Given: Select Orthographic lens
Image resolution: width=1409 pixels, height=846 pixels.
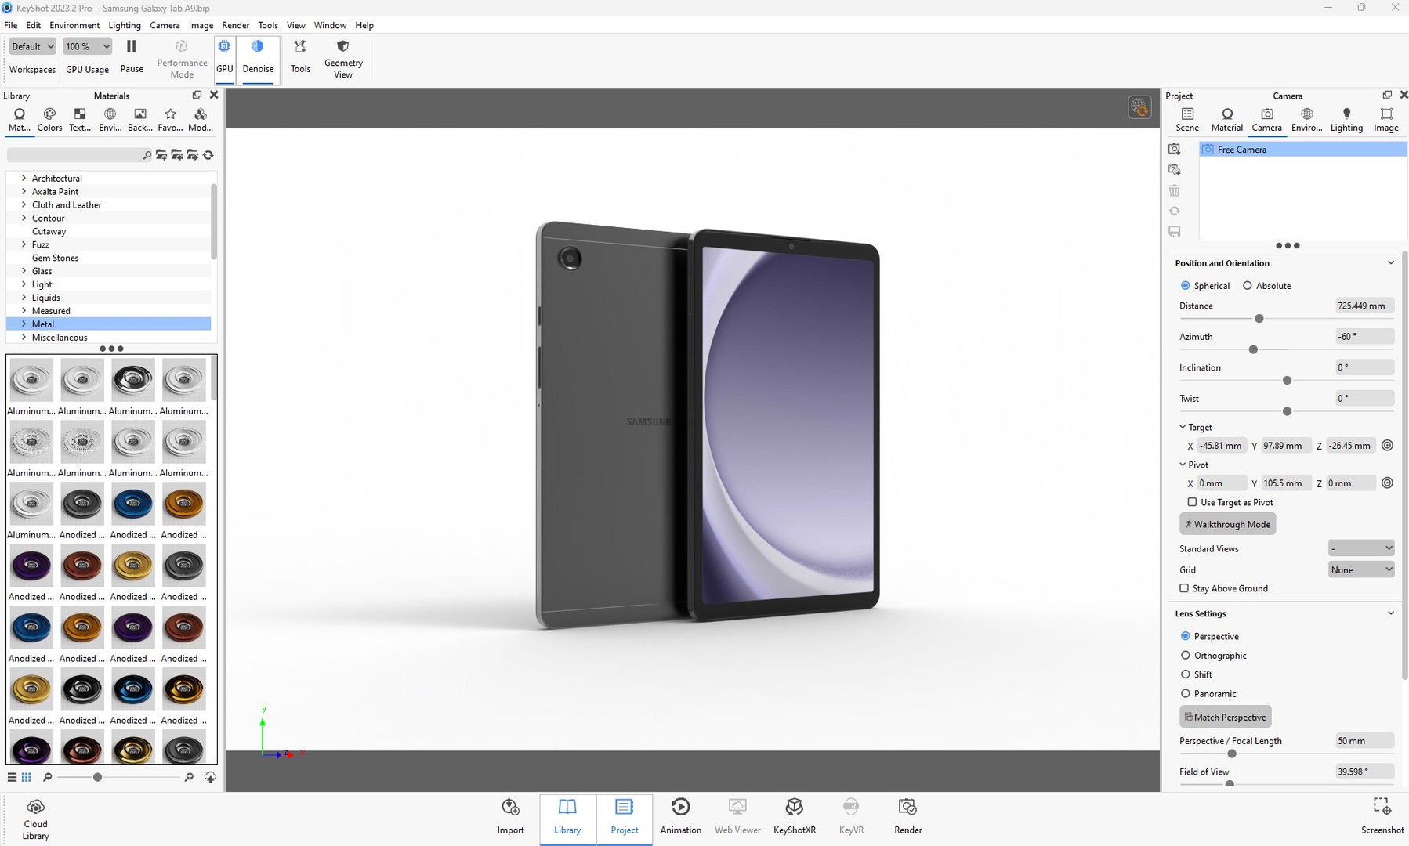Looking at the screenshot, I should point(1186,656).
